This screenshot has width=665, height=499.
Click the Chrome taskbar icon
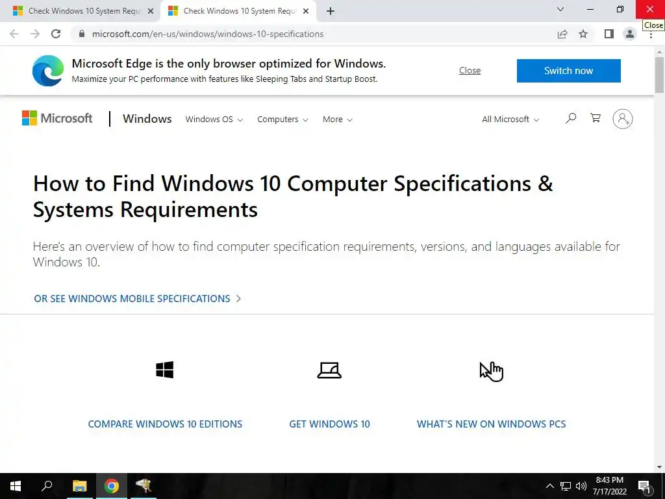coord(112,486)
